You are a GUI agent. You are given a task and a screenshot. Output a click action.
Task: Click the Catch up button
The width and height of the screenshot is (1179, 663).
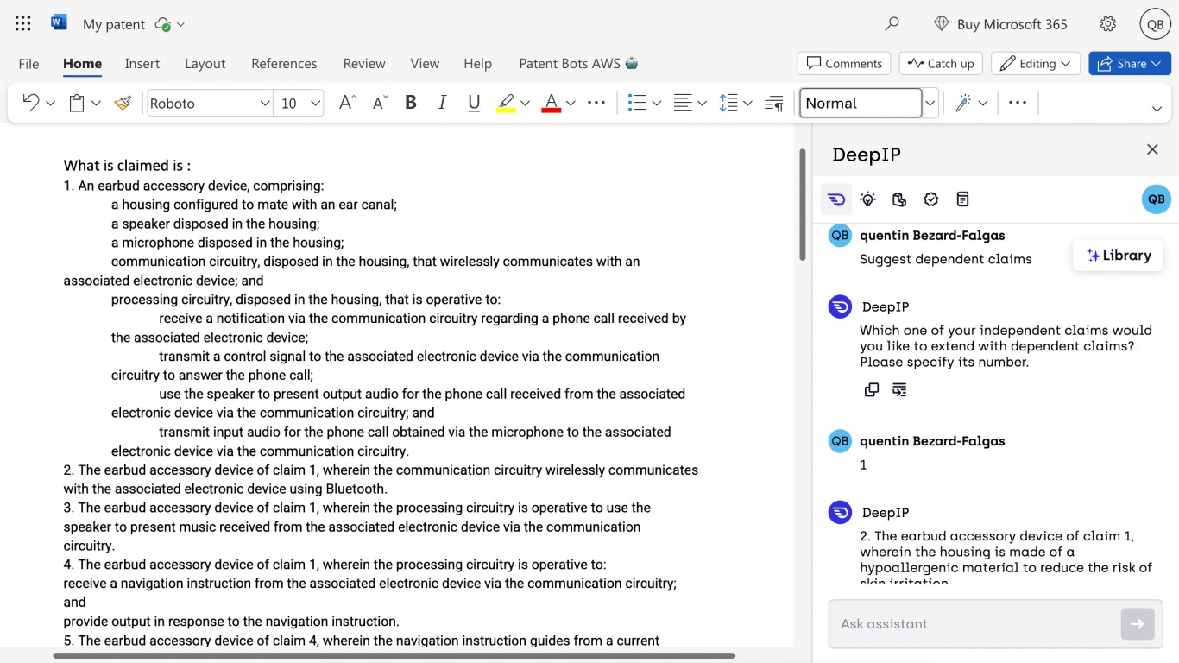[941, 63]
